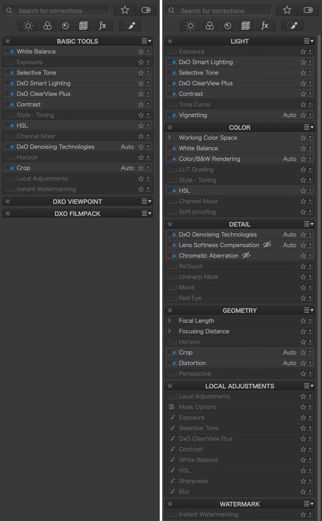
Task: Enable Exposure in Basic Tools
Action: 10,62
